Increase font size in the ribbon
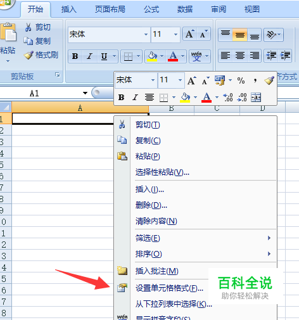The image size is (299, 320). [x=189, y=34]
